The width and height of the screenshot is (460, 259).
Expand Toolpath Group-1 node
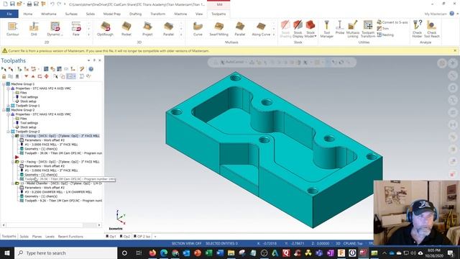(x=8, y=106)
